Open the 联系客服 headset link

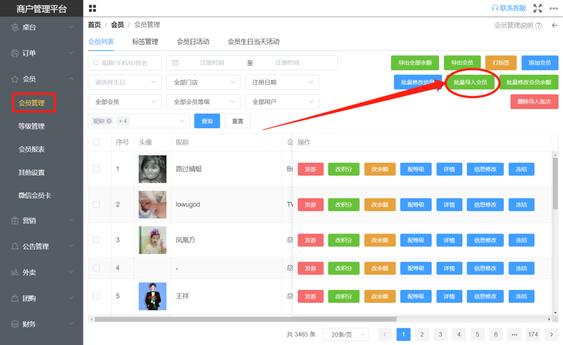509,8
